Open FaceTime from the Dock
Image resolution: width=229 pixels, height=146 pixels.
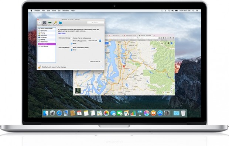(120, 113)
